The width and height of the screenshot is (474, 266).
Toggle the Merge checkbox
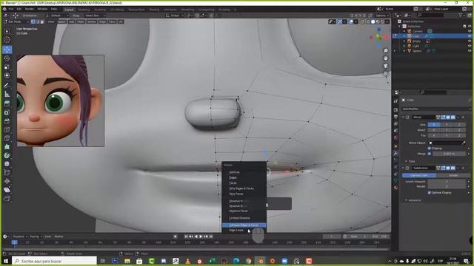[430, 154]
